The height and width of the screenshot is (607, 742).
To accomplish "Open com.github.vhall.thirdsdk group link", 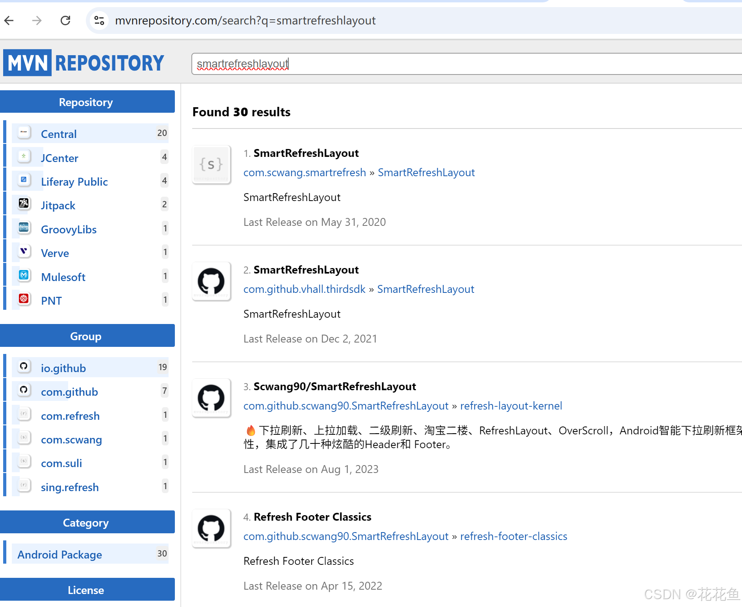I will pos(304,289).
